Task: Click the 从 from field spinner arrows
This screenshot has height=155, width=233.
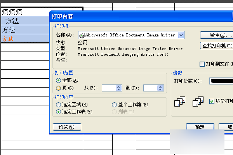Action: [x=119, y=88]
